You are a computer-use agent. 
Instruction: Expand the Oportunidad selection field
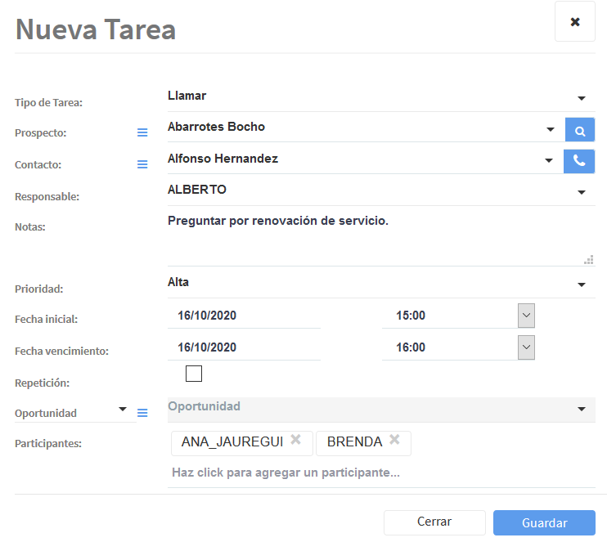click(x=582, y=409)
